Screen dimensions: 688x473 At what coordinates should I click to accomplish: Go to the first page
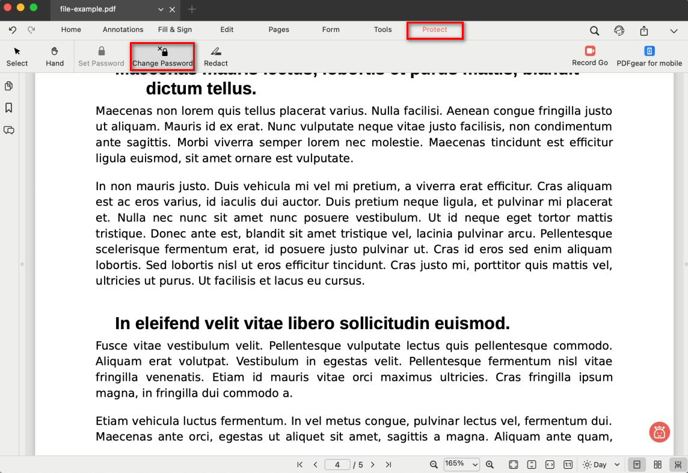[x=299, y=465]
